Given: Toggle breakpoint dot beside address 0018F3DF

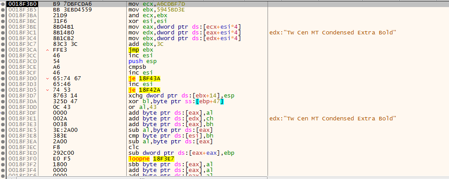Looking at the screenshot, I should coord(3,112).
